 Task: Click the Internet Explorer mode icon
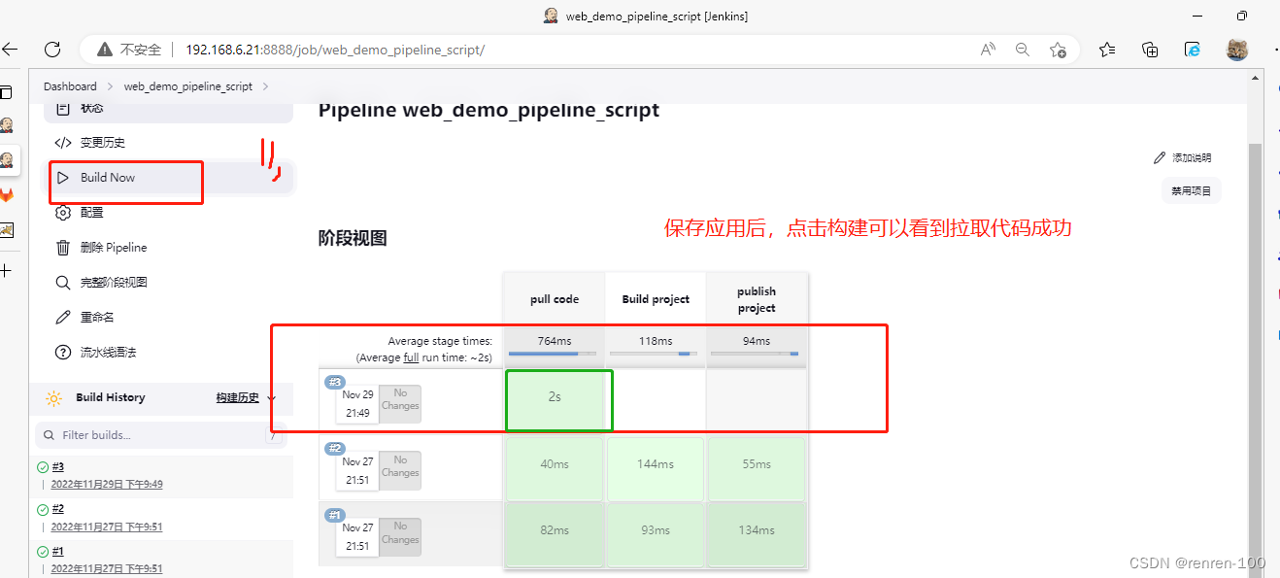coord(1193,50)
